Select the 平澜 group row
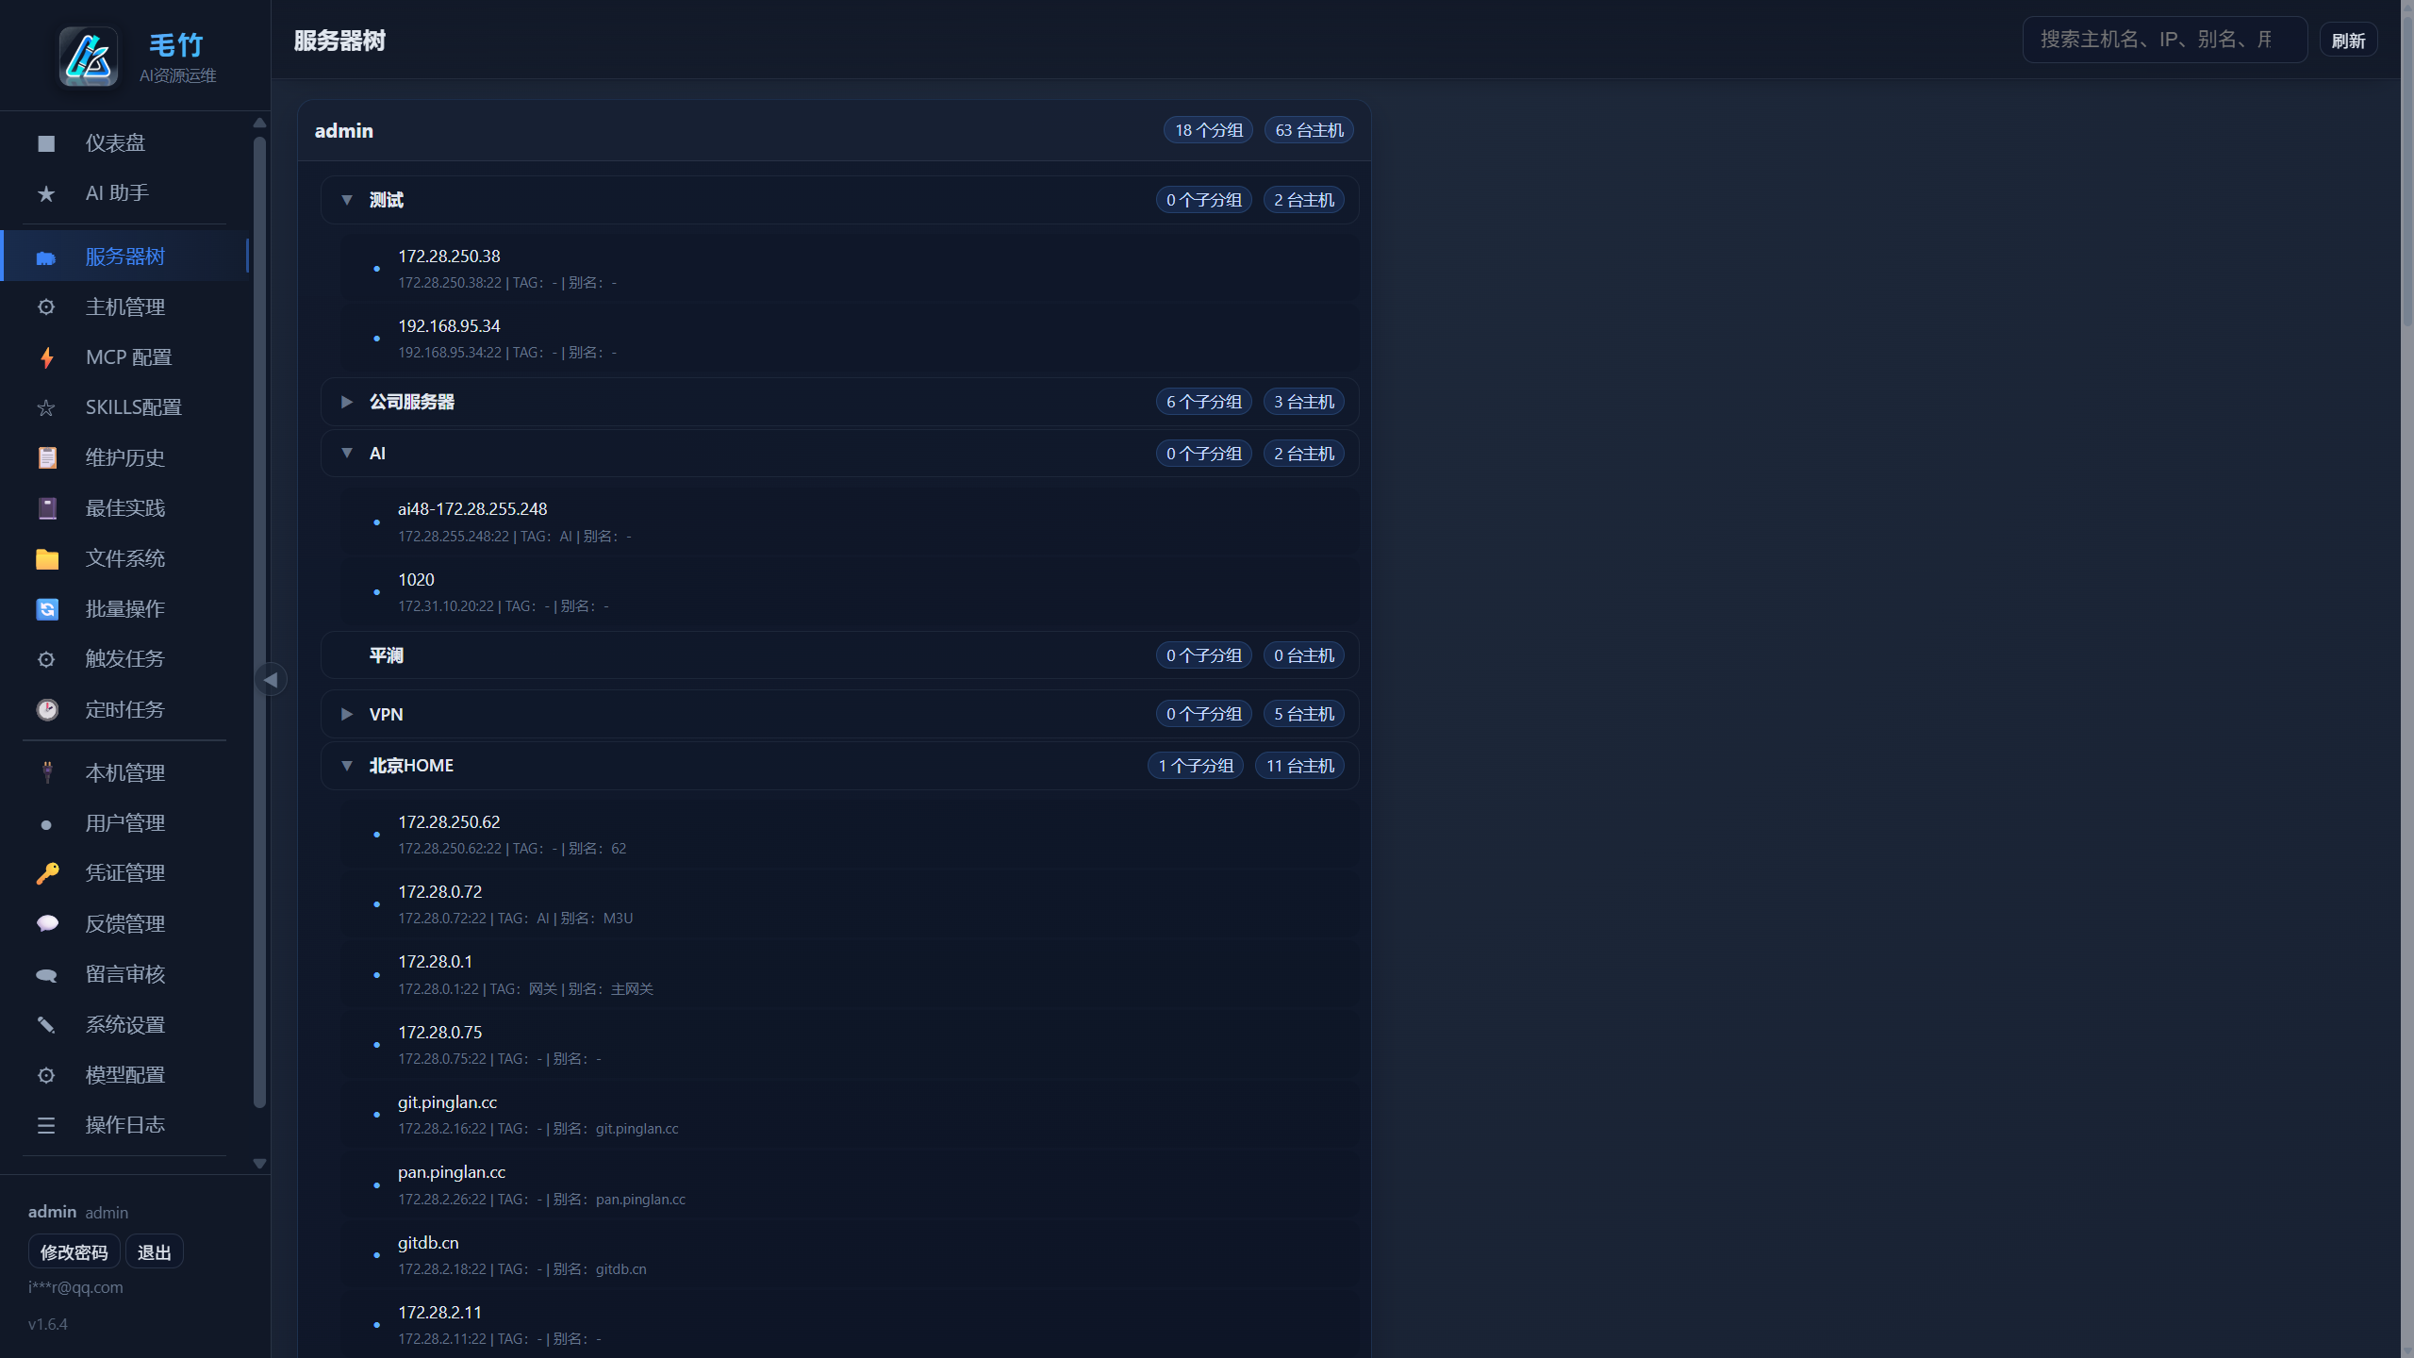This screenshot has width=2414, height=1358. tap(839, 655)
